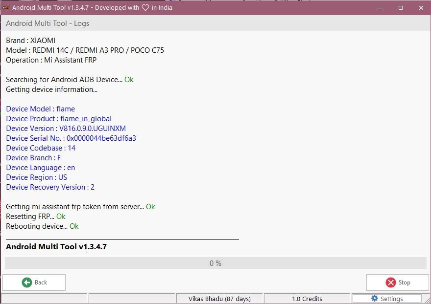Viewport: 431px width, 304px height.
Task: Click 'Operation : Mi Assistant FRP' line
Action: [51, 60]
